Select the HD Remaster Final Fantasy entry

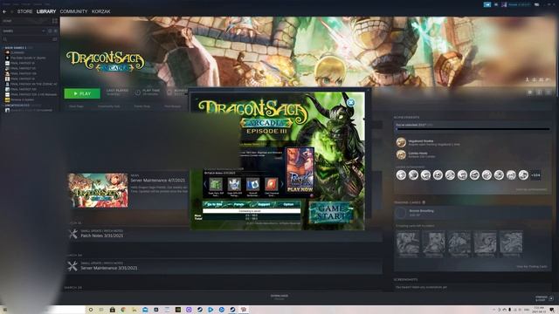pos(33,94)
